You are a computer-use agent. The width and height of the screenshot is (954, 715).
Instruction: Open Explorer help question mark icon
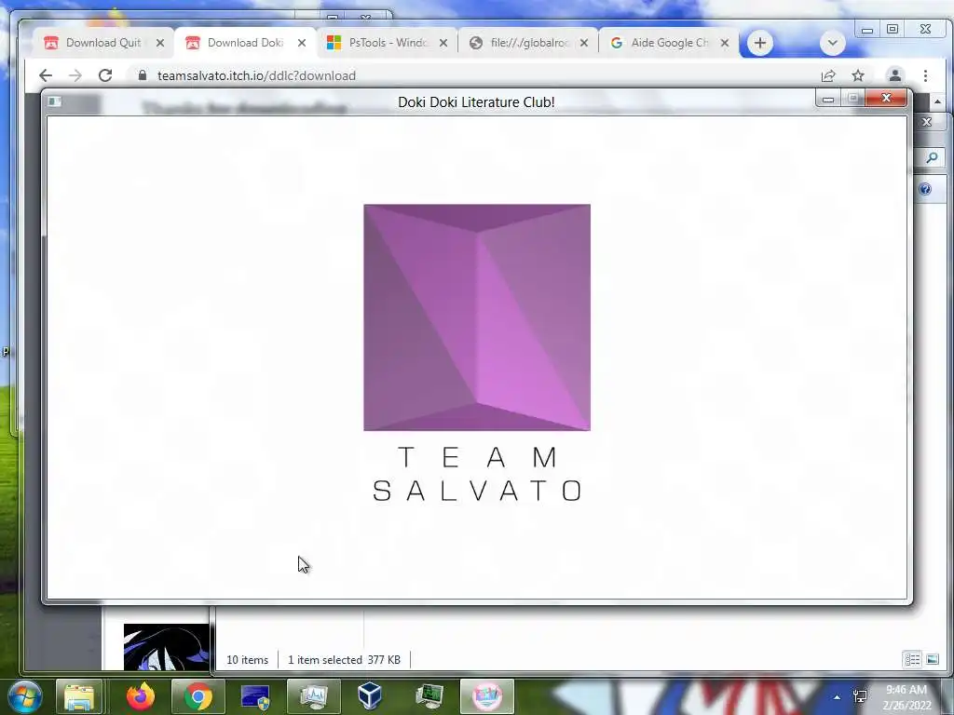[925, 189]
